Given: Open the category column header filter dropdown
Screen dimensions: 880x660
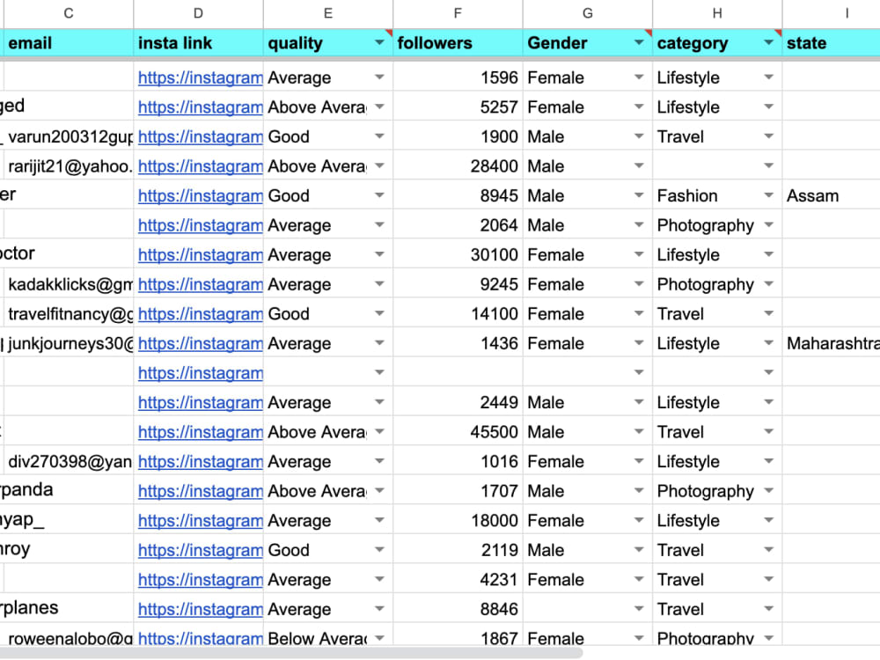Looking at the screenshot, I should click(769, 42).
